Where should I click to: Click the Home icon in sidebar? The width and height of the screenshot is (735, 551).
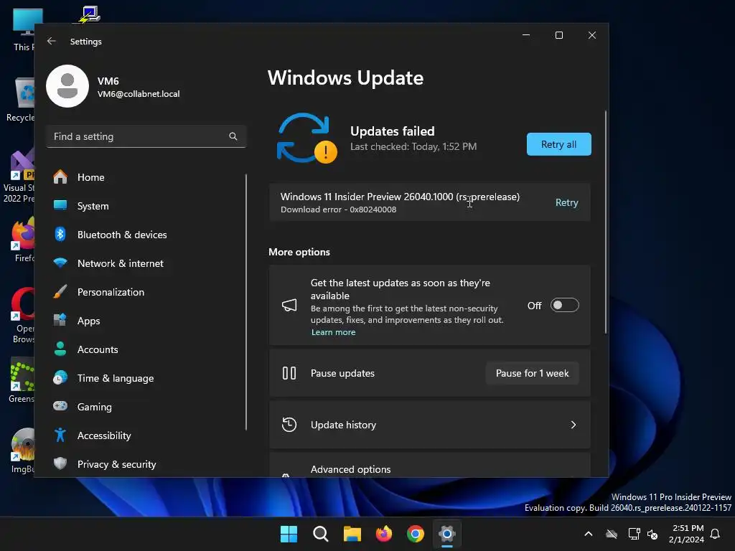click(x=60, y=177)
